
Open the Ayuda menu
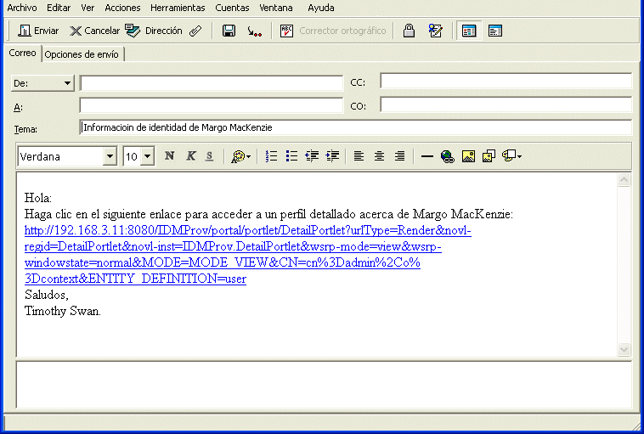321,8
